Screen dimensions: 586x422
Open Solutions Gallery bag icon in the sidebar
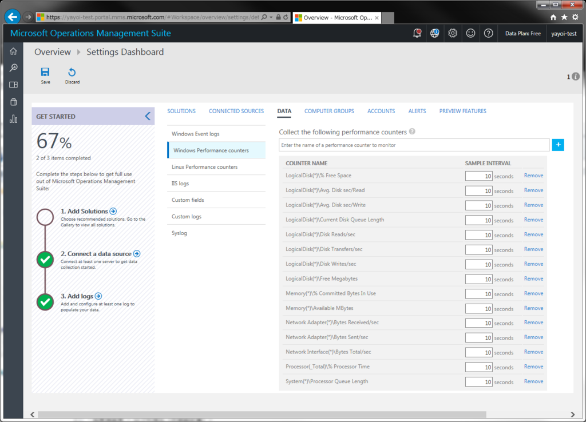coord(14,102)
